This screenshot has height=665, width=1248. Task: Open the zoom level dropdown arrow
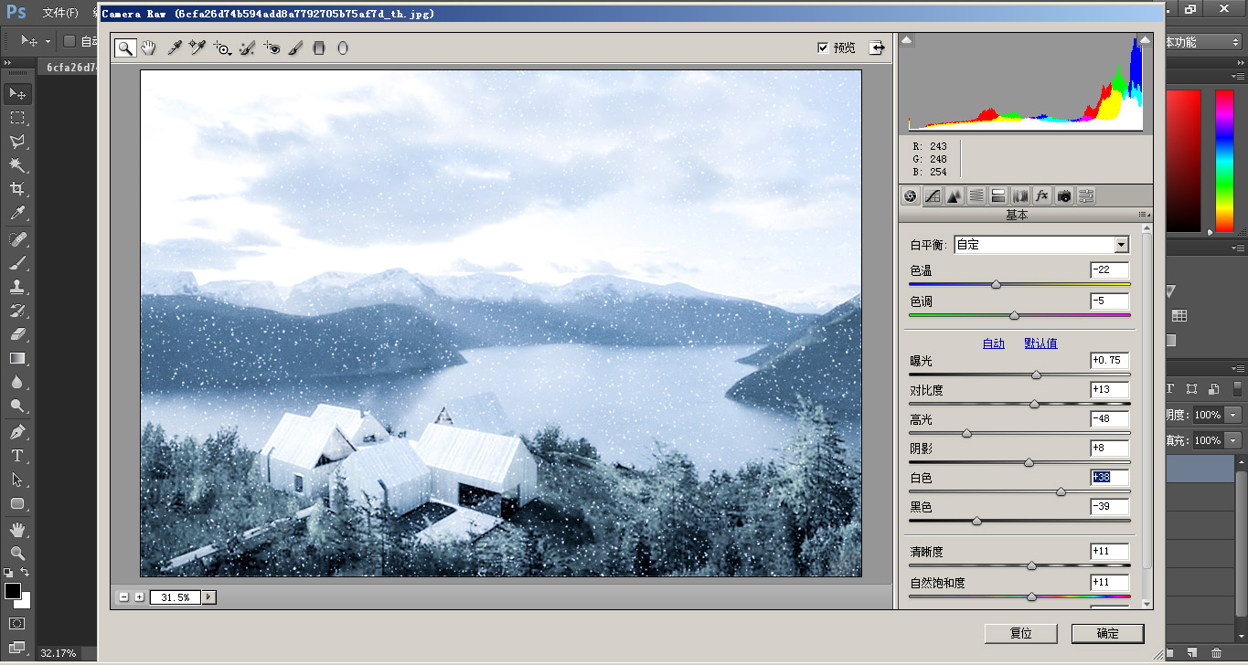point(209,596)
